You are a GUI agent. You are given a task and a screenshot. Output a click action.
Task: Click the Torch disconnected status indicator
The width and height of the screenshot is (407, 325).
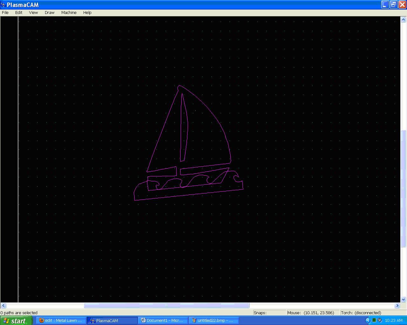[361, 313]
